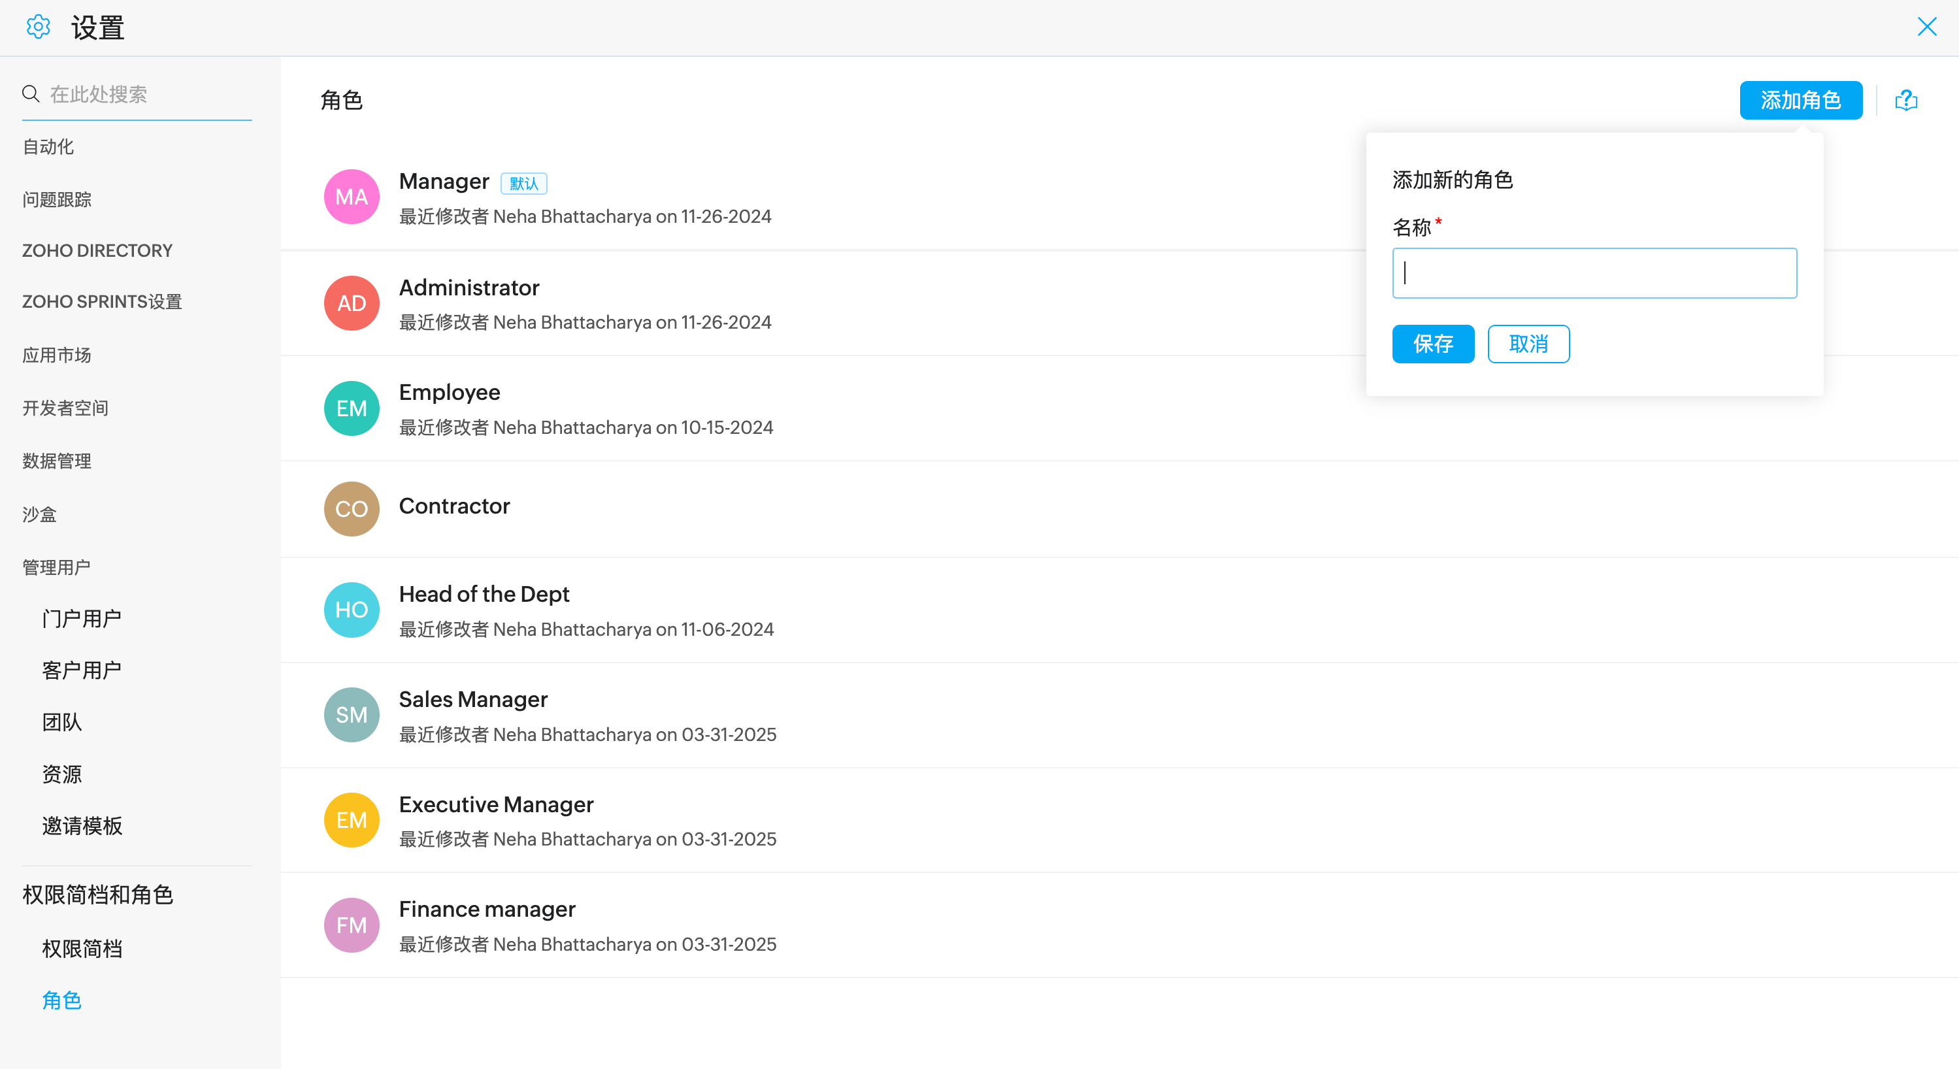Click the cyan HO role avatar

pyautogui.click(x=352, y=610)
